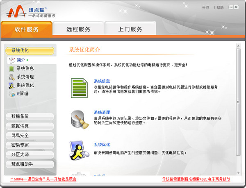Click the 斑点猫 logo icon
This screenshot has height=188, width=246.
16,11
